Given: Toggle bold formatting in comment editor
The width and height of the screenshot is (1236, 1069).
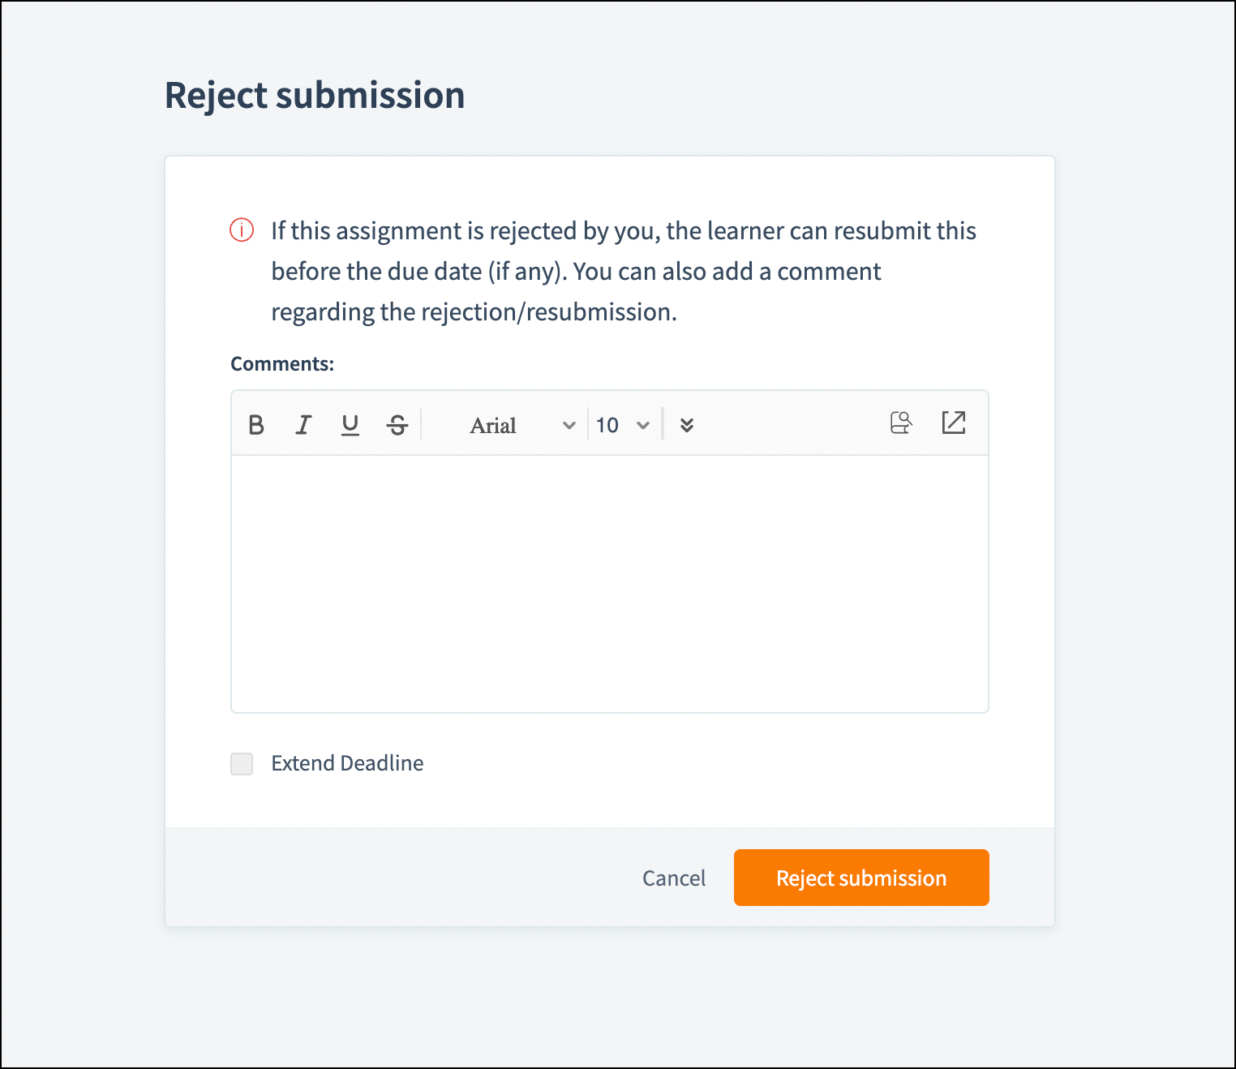Looking at the screenshot, I should click(256, 424).
